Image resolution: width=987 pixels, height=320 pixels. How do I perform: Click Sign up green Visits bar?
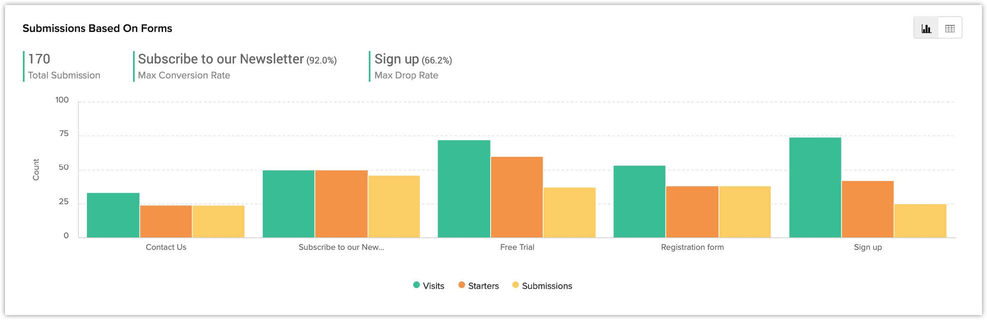[x=815, y=188]
